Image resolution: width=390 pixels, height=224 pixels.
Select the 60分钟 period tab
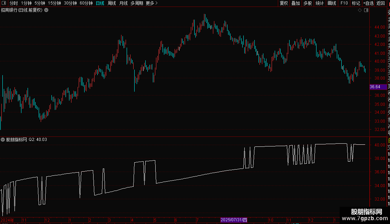tap(86, 3)
